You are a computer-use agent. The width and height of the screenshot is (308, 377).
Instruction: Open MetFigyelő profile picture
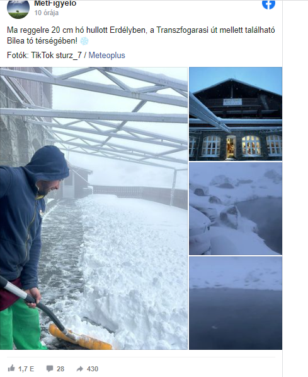(x=18, y=8)
